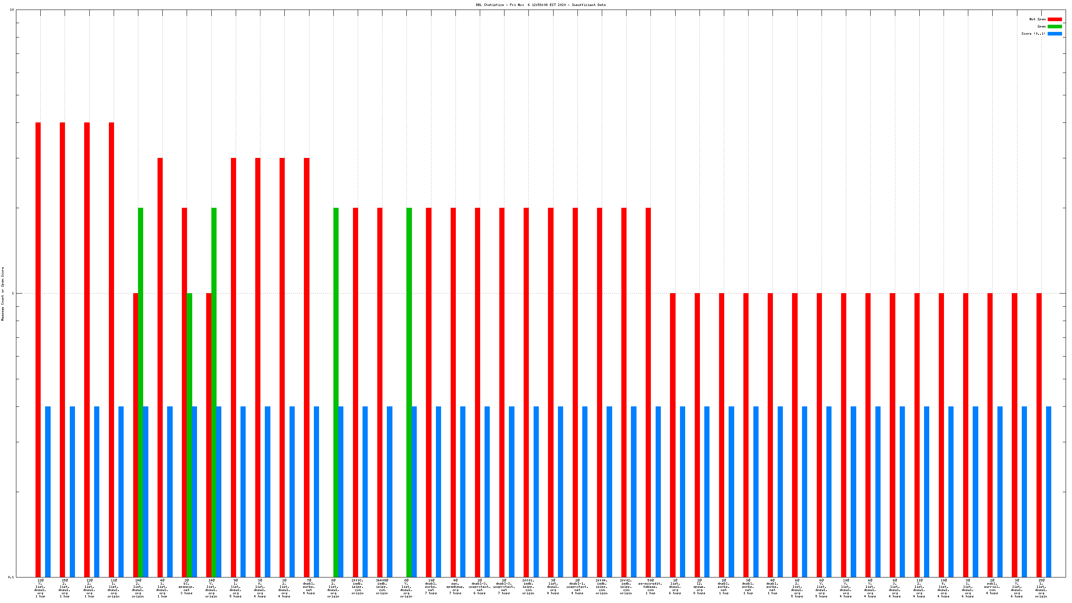Image resolution: width=1072 pixels, height=603 pixels.
Task: Click the 7@ dnsbl.sorbs.net 4 hops label
Action: [x=309, y=587]
